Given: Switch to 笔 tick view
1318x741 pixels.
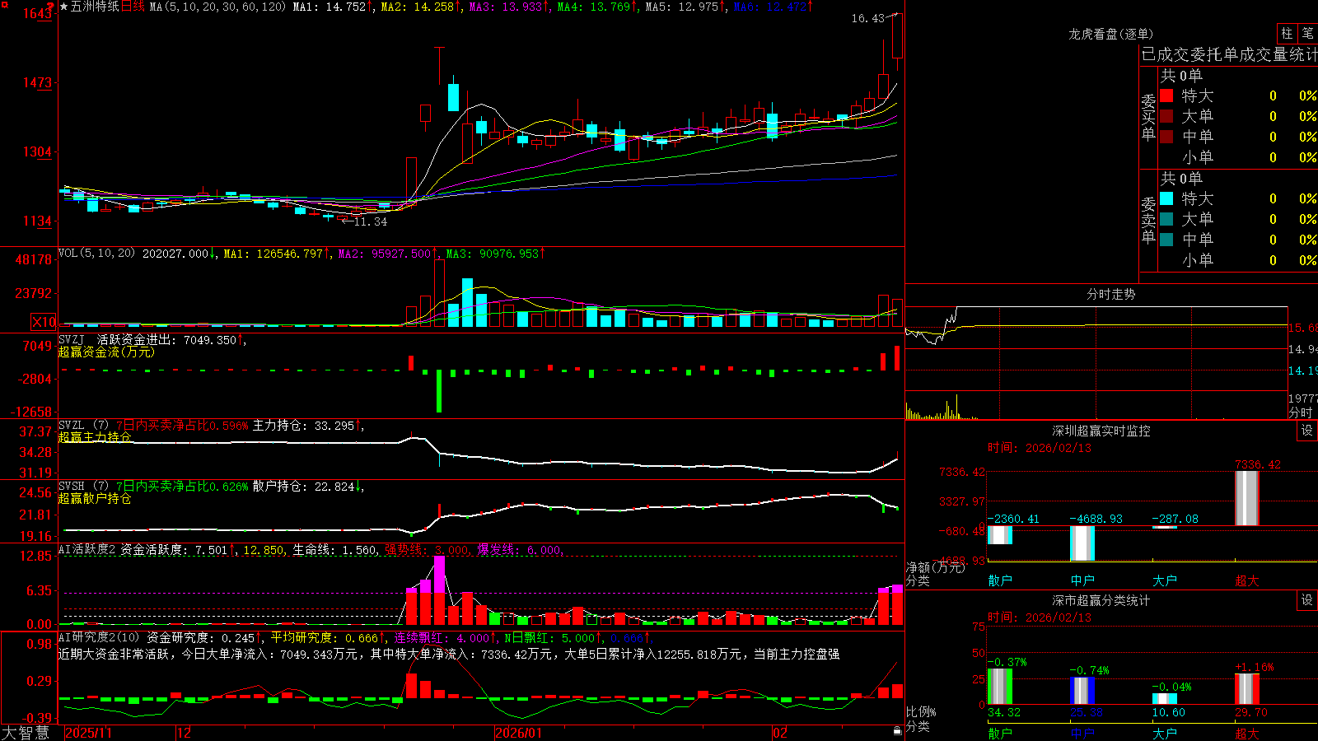Looking at the screenshot, I should tap(1307, 34).
